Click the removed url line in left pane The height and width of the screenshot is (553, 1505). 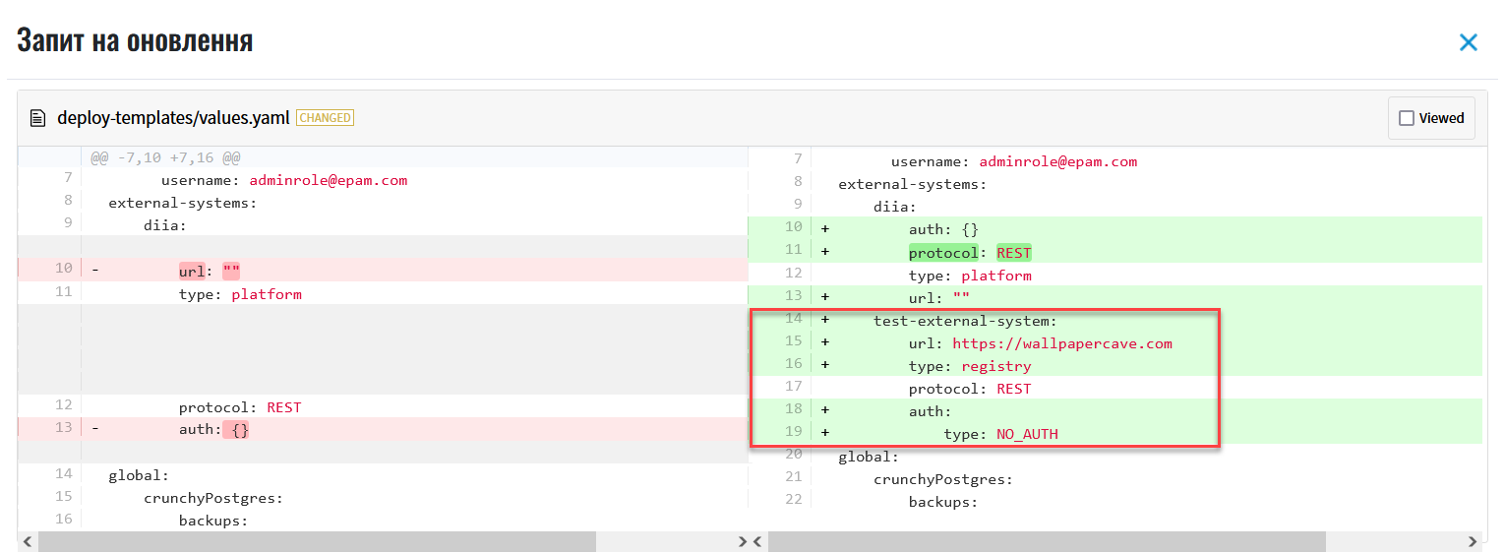(x=384, y=271)
